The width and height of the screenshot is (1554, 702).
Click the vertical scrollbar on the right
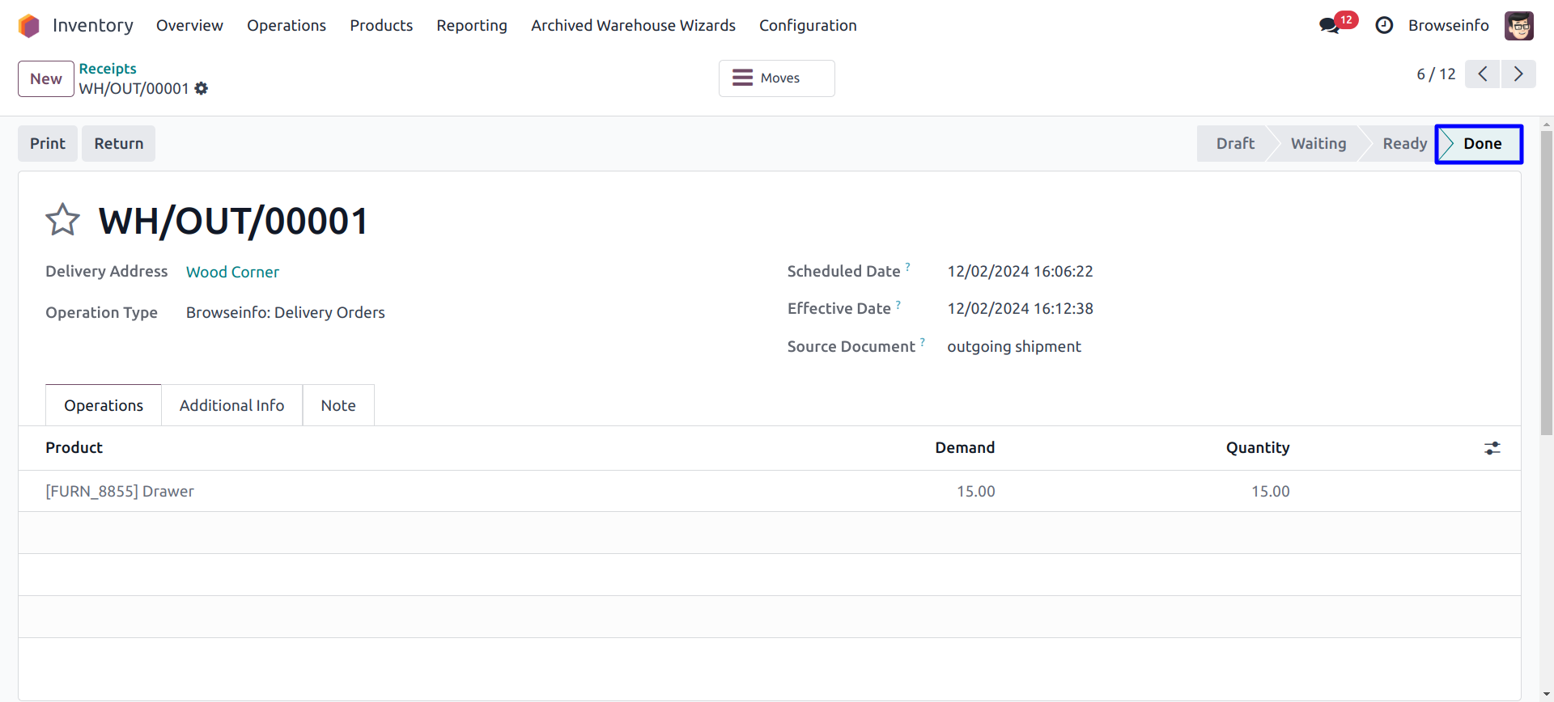coord(1546,283)
